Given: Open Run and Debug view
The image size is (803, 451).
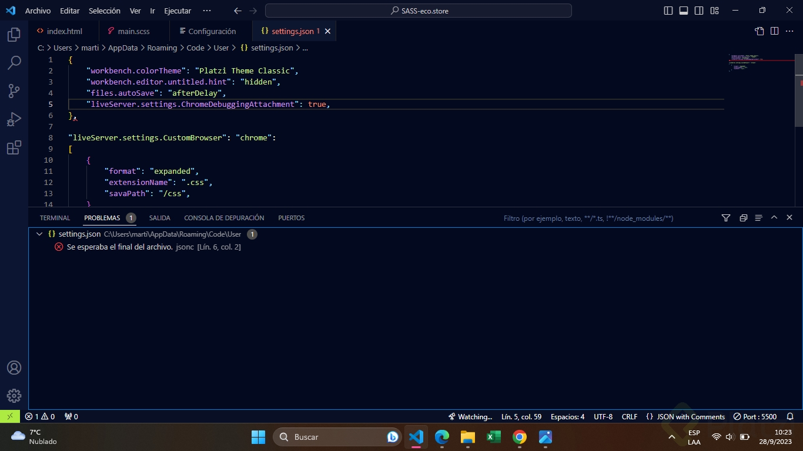Looking at the screenshot, I should [x=14, y=119].
